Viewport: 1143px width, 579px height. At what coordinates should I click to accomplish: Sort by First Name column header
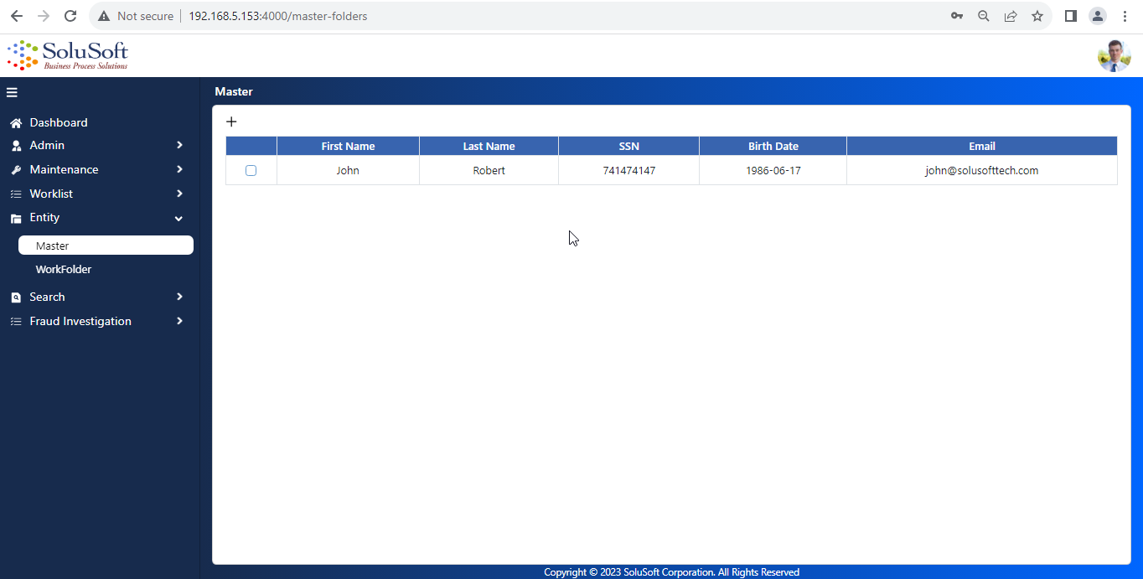pos(348,146)
